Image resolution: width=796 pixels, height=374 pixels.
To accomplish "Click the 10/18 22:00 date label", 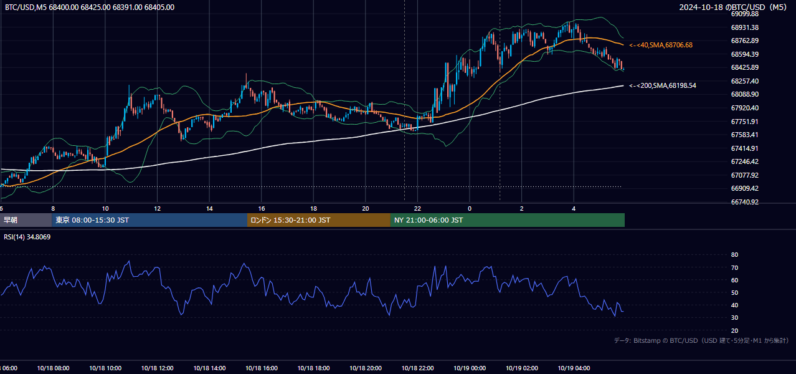I will (x=418, y=368).
